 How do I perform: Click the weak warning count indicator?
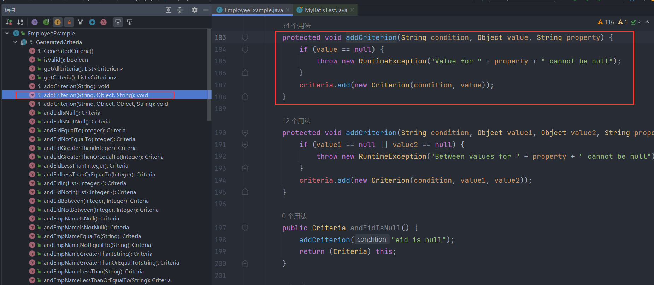coord(623,22)
